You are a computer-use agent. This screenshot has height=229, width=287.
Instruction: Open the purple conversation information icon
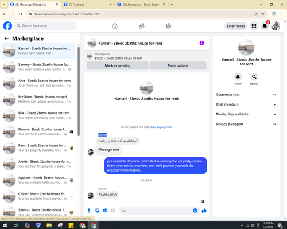pyautogui.click(x=202, y=43)
